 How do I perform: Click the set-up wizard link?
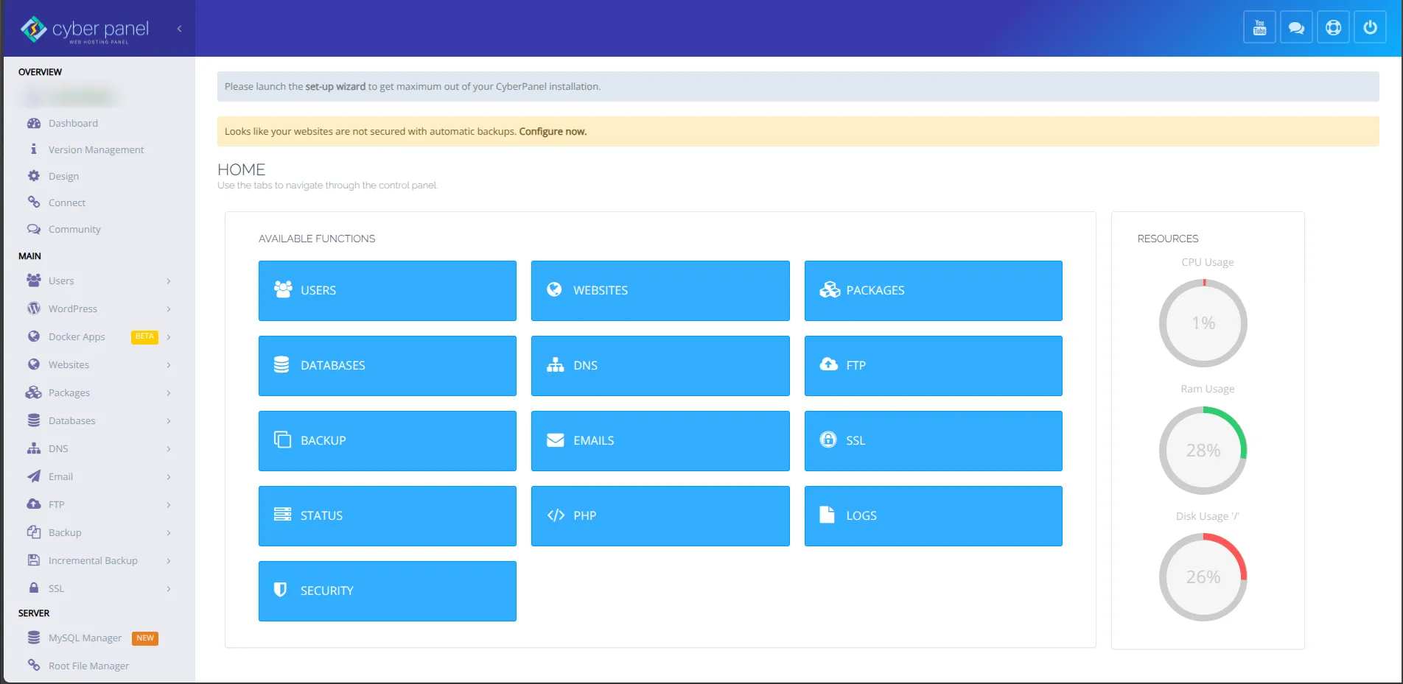pyautogui.click(x=335, y=87)
